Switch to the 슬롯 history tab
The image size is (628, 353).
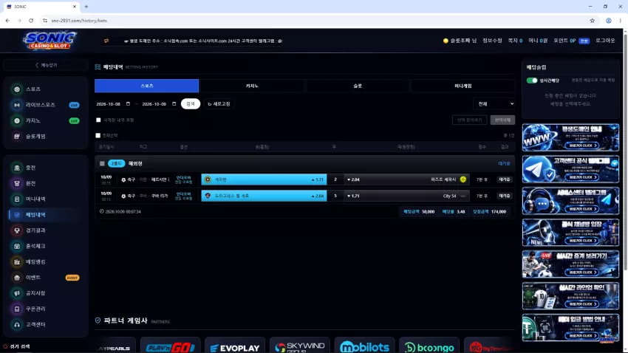(x=358, y=86)
